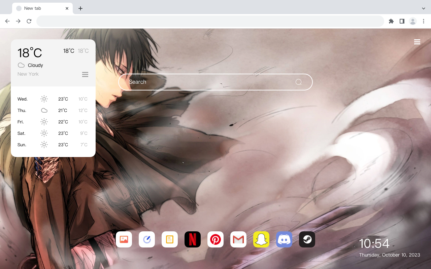This screenshot has height=269, width=431.
Task: Click the Wed. forecast row label
Action: [23, 99]
